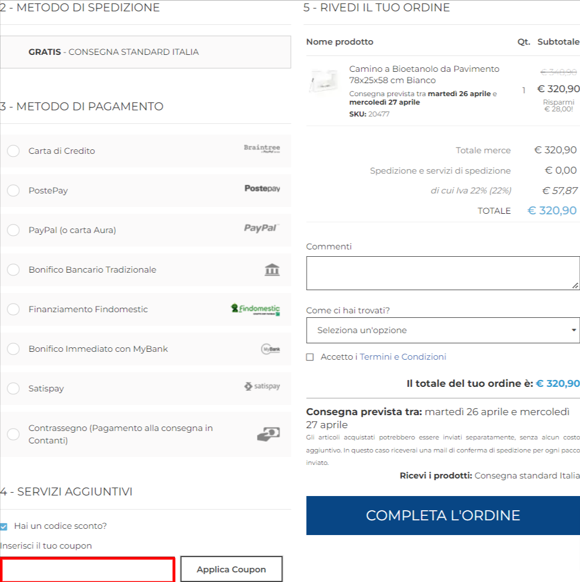This screenshot has height=582, width=580.
Task: Click the Applica Coupon button
Action: pos(231,570)
